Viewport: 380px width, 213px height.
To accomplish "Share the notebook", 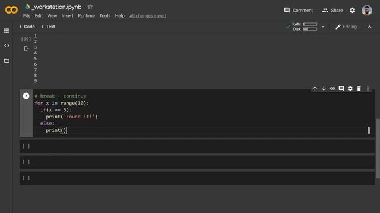I will pyautogui.click(x=332, y=11).
